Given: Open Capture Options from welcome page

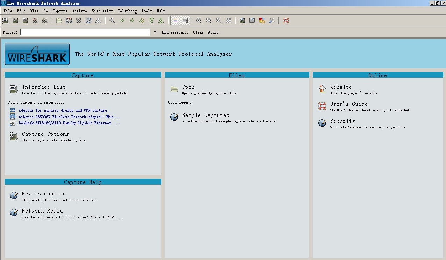Looking at the screenshot, I should click(45, 134).
